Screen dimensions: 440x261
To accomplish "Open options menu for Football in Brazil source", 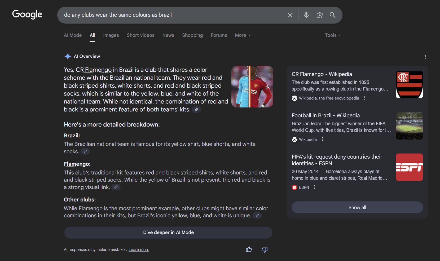I will pyautogui.click(x=322, y=139).
